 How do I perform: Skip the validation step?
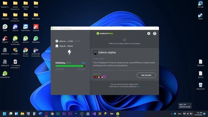83,63
